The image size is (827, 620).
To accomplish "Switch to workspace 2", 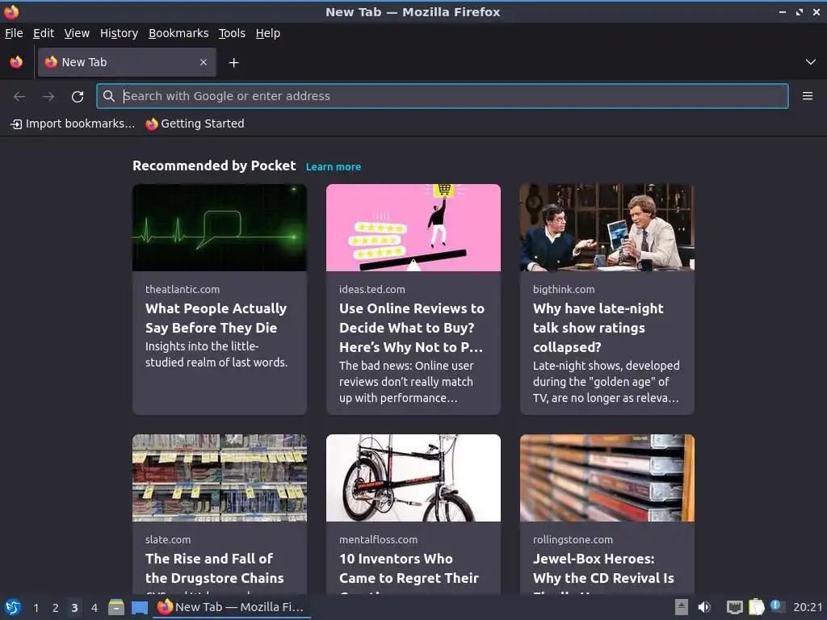I will pos(55,608).
